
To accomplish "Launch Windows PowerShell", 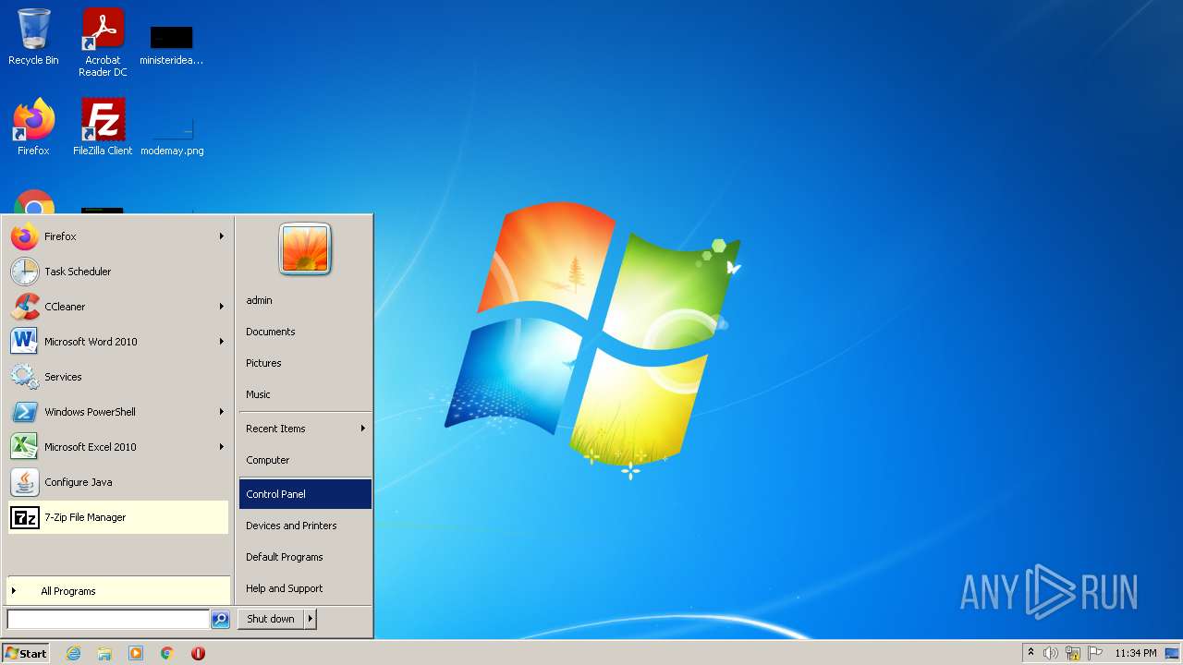I will pyautogui.click(x=118, y=412).
